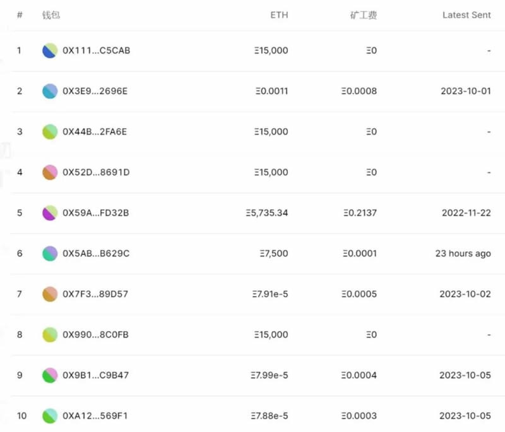The image size is (505, 432).
Task: Select the orange avatar for 0X7F3...89D57
Action: pyautogui.click(x=50, y=294)
